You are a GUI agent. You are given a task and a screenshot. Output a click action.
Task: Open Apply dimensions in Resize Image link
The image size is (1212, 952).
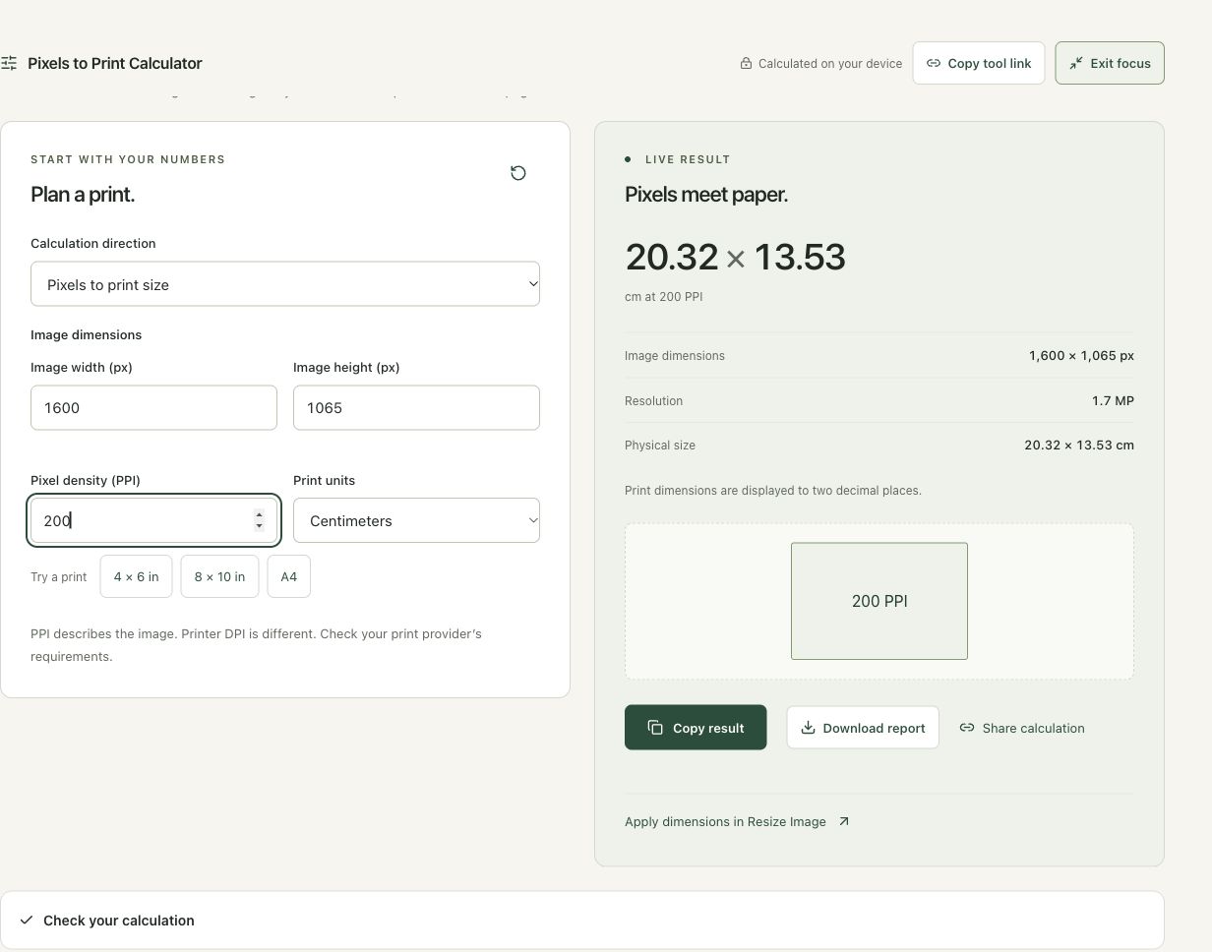(737, 821)
